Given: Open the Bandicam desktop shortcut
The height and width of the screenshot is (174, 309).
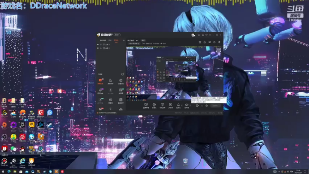Looking at the screenshot, I should (x=4, y=162).
